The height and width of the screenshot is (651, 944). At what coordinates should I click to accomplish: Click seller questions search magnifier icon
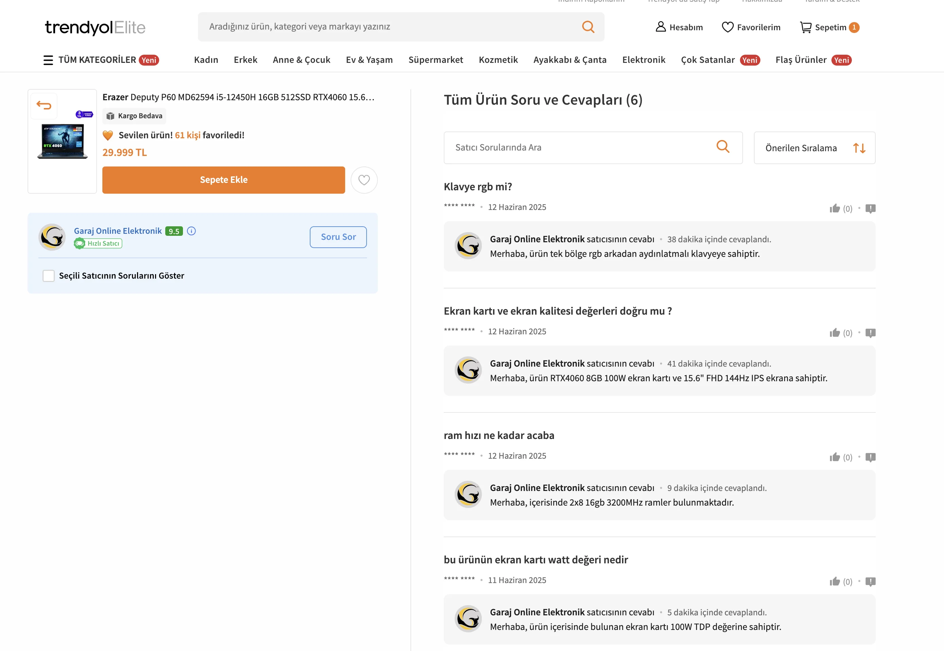pyautogui.click(x=722, y=146)
